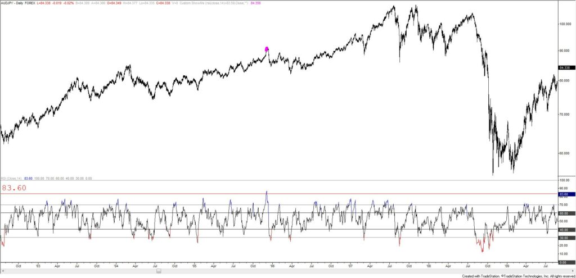Screen dimensions: 576x278
Task: Click the horizontal scrollbar thumb
Action: click(x=159, y=271)
